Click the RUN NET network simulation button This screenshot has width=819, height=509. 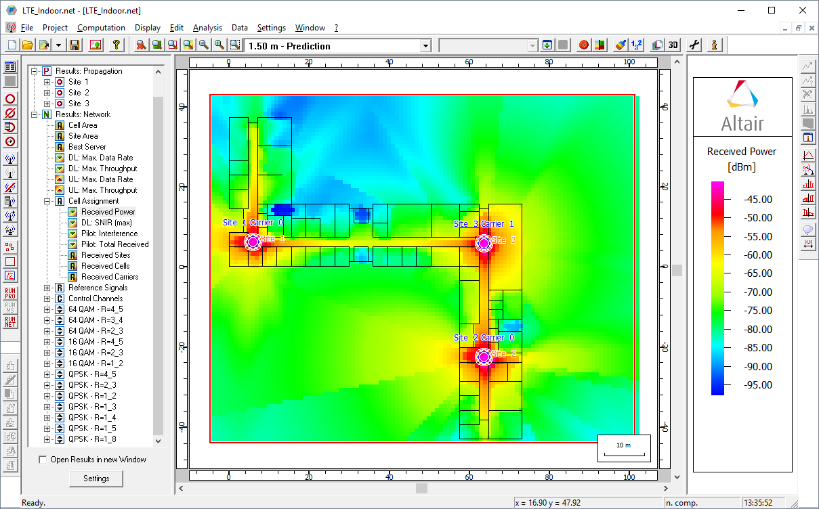(10, 322)
